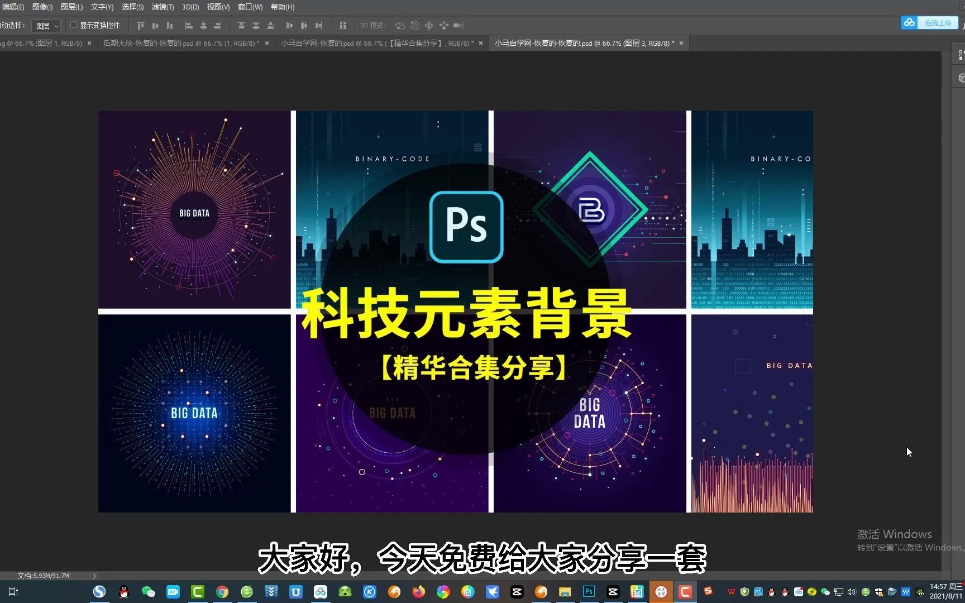Enable the 显示变换控件 checkbox
This screenshot has width=965, height=603.
coord(73,25)
